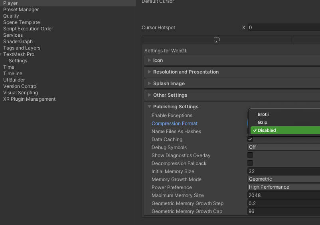This screenshot has width=320, height=225.
Task: Enable Show Diagnostics Overlay checkbox
Action: pyautogui.click(x=250, y=155)
